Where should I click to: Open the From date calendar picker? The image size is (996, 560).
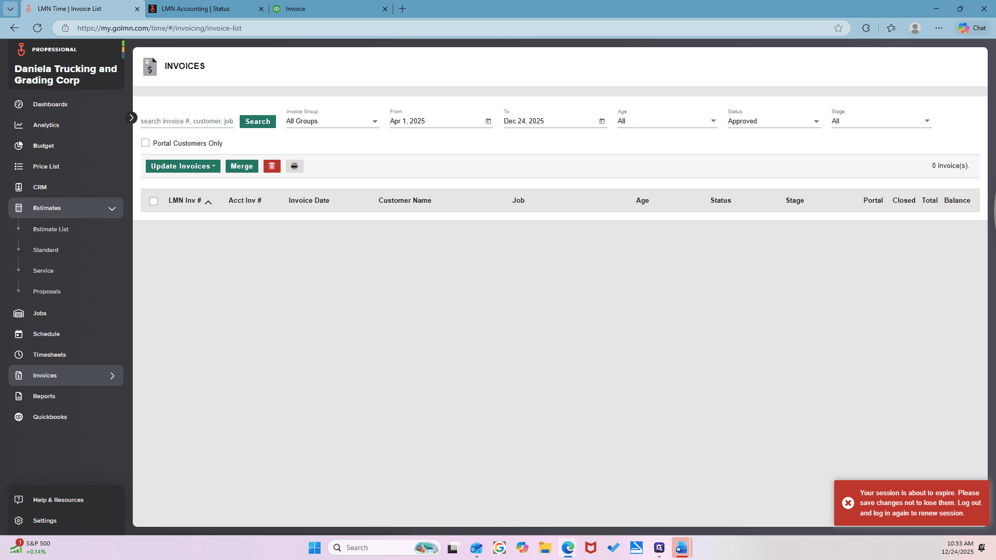[x=488, y=121]
